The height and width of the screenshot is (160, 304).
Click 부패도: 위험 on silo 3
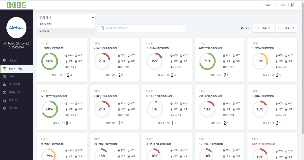[176, 67]
